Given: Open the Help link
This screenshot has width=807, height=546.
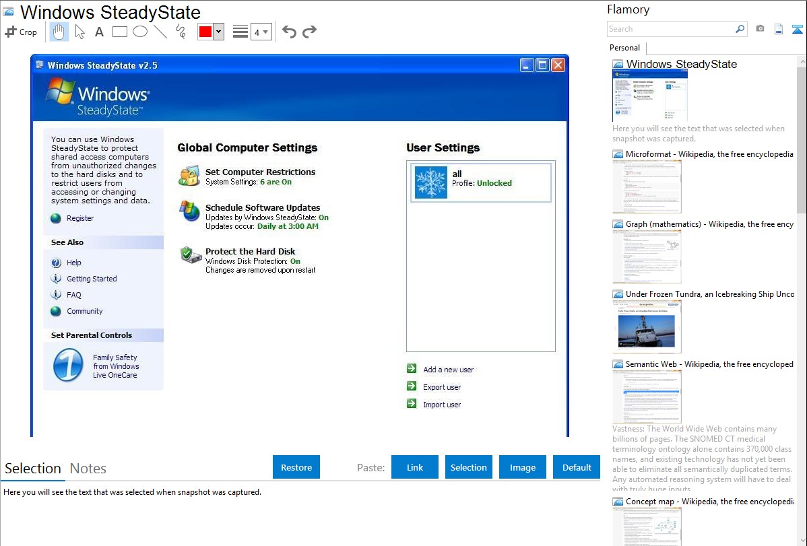Looking at the screenshot, I should point(74,263).
